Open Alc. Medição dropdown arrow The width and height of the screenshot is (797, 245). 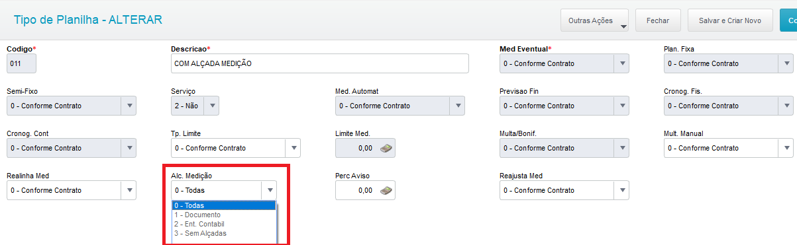pos(269,190)
